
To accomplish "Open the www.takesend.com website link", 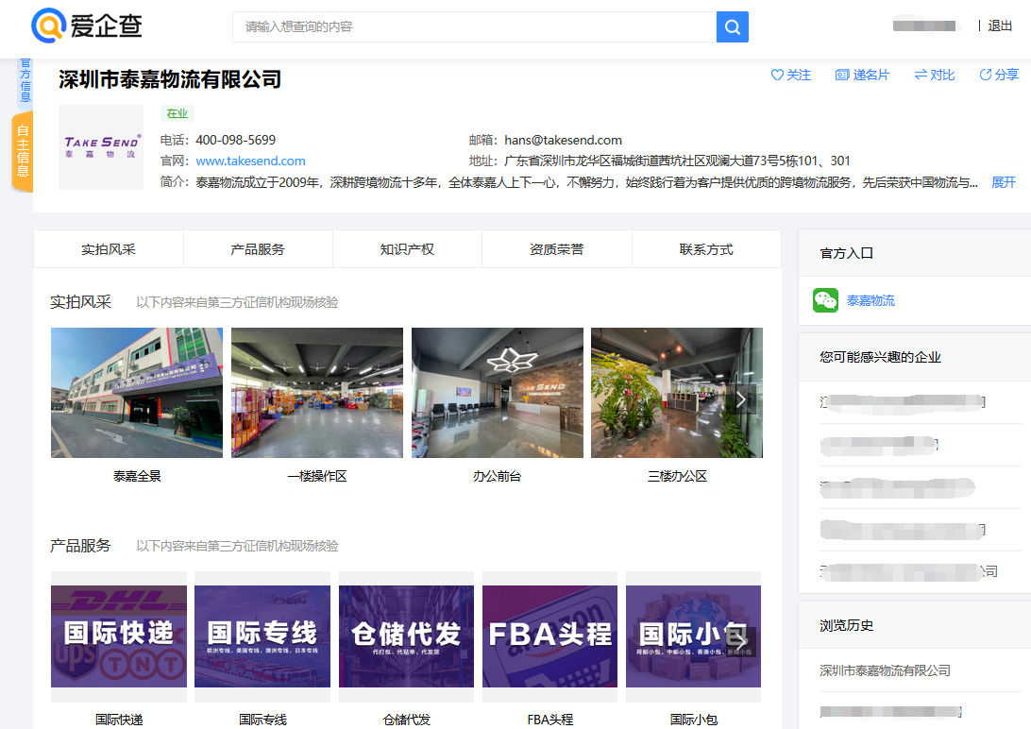I will [250, 161].
